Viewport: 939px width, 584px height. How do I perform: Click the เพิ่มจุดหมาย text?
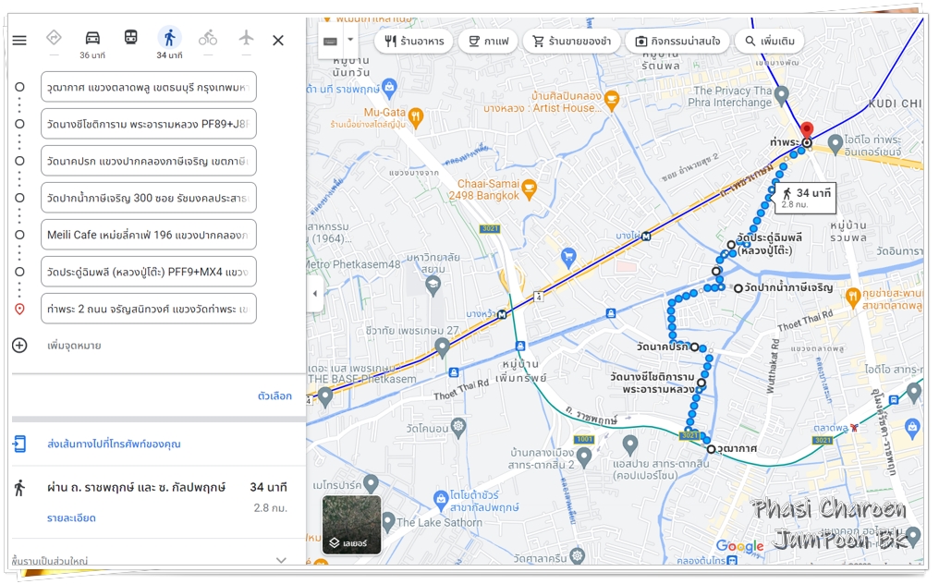(74, 346)
